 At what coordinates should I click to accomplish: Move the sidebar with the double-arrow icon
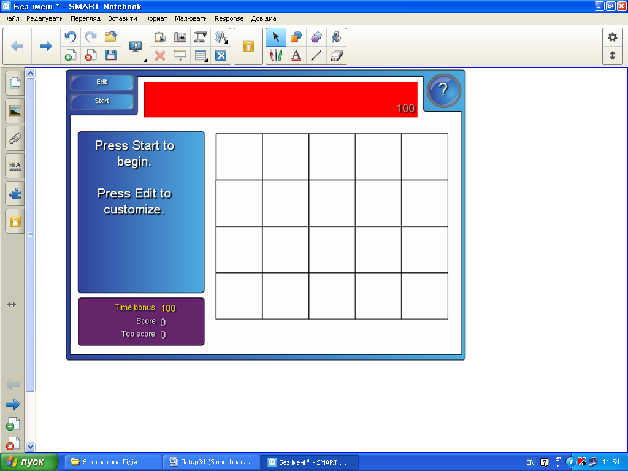tap(12, 305)
